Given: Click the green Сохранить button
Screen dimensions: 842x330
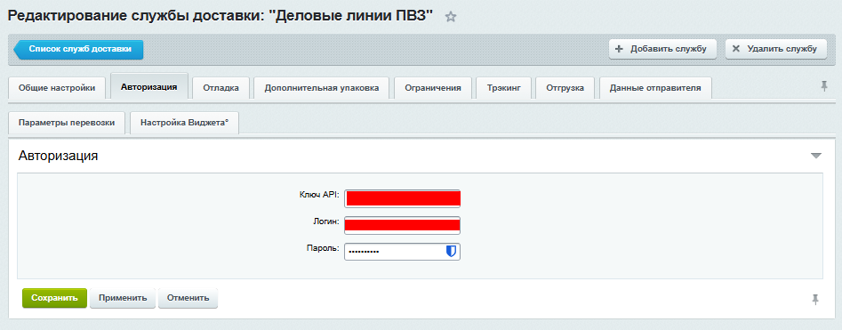Looking at the screenshot, I should (54, 298).
